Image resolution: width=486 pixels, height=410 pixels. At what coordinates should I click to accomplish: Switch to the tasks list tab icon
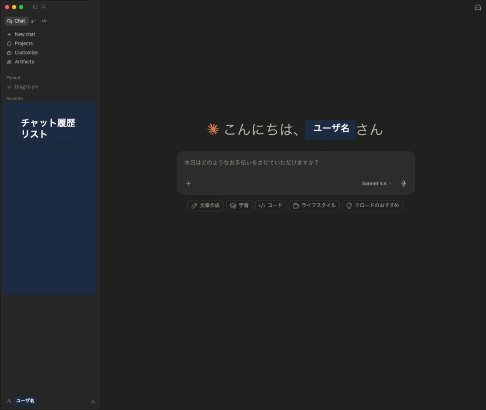tap(34, 21)
